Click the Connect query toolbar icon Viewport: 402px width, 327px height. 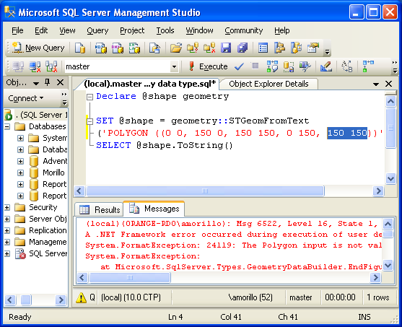pos(18,66)
